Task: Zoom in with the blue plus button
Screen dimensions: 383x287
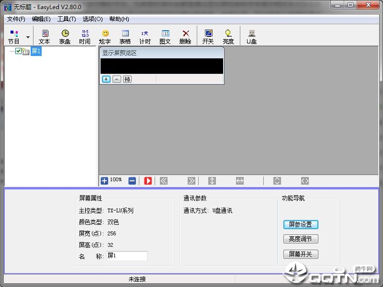Action: click(x=104, y=181)
